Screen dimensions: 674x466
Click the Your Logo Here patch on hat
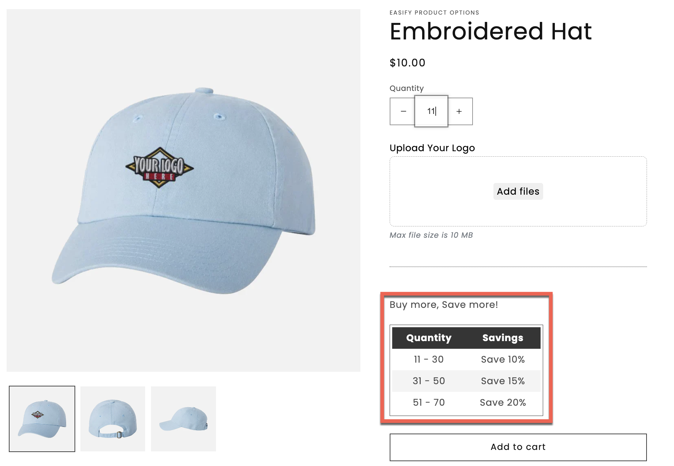[x=159, y=168]
